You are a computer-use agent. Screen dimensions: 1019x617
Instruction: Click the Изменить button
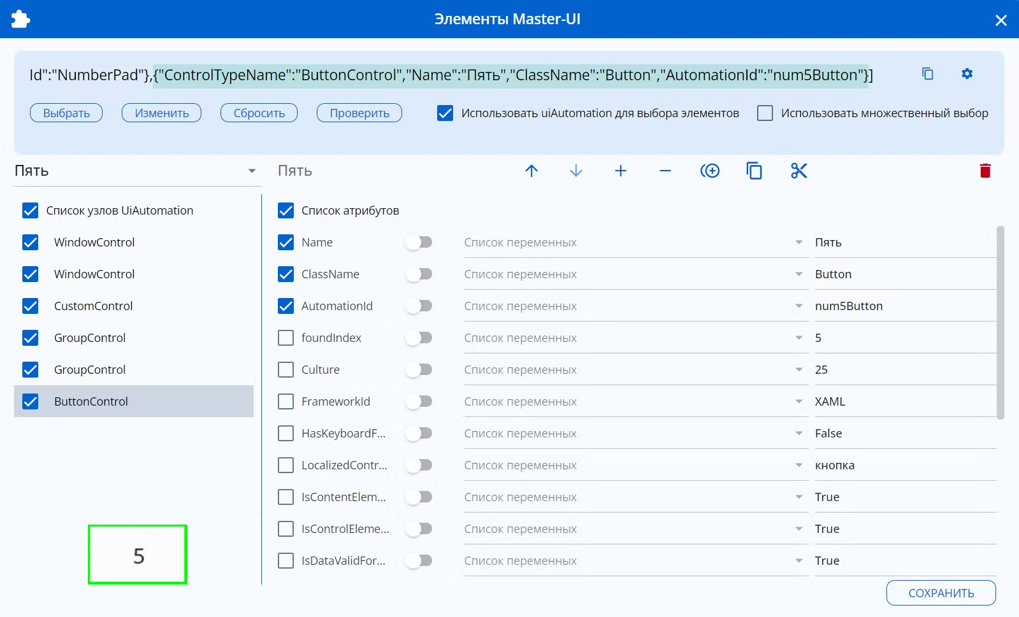[x=162, y=113]
